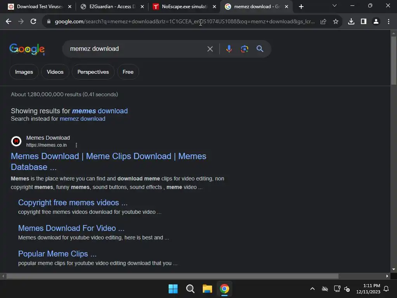
Task: Bookmark this page with the star icon
Action: 336,22
